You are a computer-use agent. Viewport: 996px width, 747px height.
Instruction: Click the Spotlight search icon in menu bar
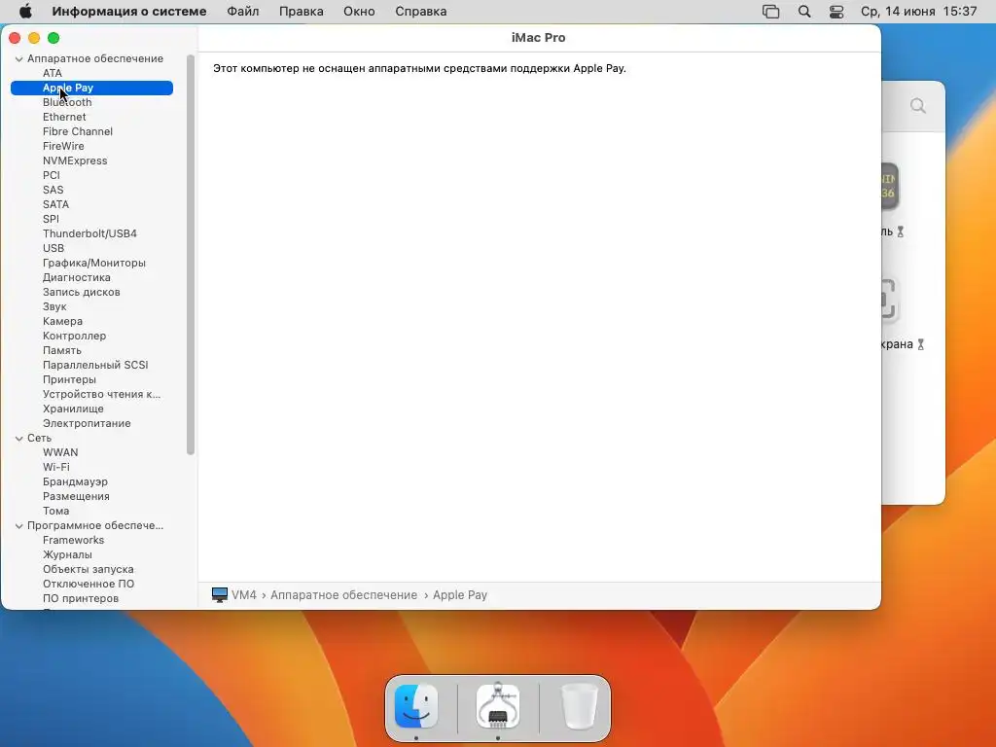(804, 12)
